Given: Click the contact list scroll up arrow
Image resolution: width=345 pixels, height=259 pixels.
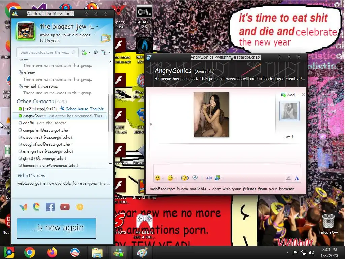Looking at the screenshot, I should (111, 62).
